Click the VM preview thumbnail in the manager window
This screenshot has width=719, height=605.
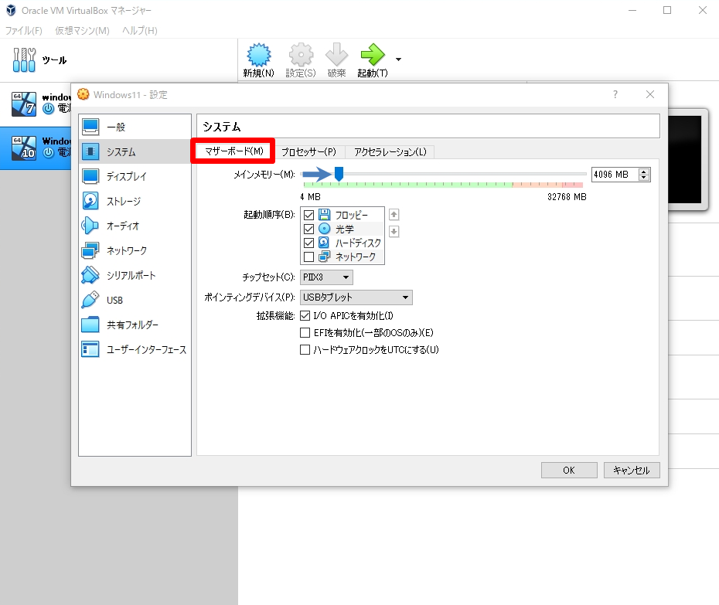click(685, 159)
